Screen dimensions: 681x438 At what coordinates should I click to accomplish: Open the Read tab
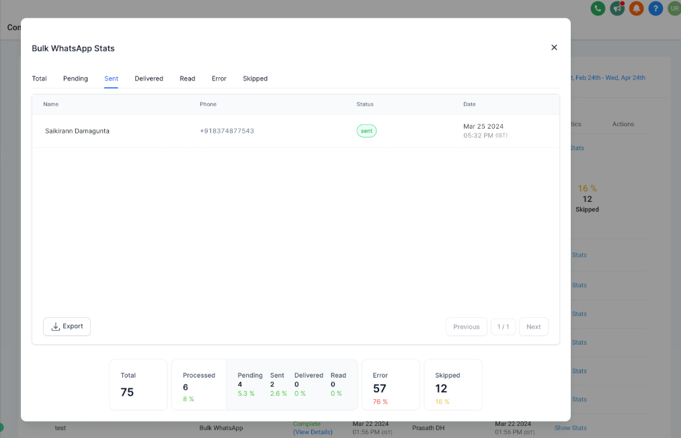(x=187, y=78)
